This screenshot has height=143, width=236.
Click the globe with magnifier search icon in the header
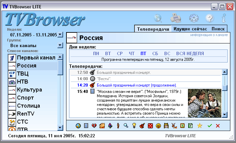pos(158,18)
